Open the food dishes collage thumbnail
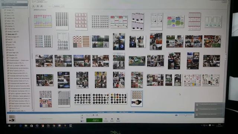Image resolution: width=238 pixels, height=134 pixels. [x=212, y=41]
